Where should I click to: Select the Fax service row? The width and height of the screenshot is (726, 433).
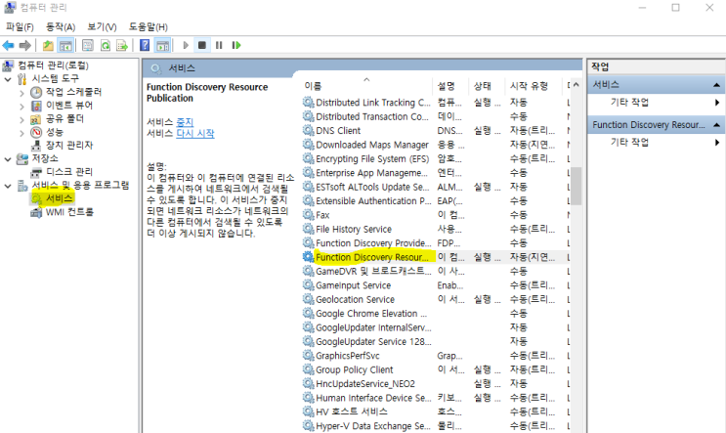tap(436, 215)
